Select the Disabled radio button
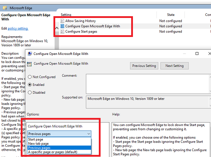The image size is (211, 157). tap(30, 93)
